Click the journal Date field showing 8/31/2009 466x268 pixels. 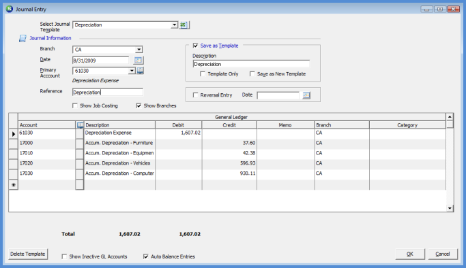pos(101,61)
